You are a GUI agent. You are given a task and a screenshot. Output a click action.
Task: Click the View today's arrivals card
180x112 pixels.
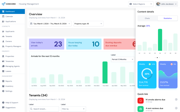click(46, 44)
